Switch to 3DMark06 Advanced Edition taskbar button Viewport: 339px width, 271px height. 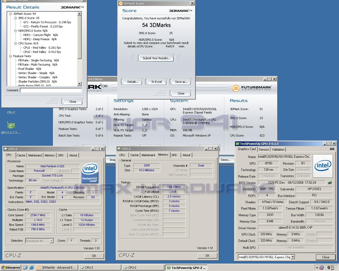[56, 268]
